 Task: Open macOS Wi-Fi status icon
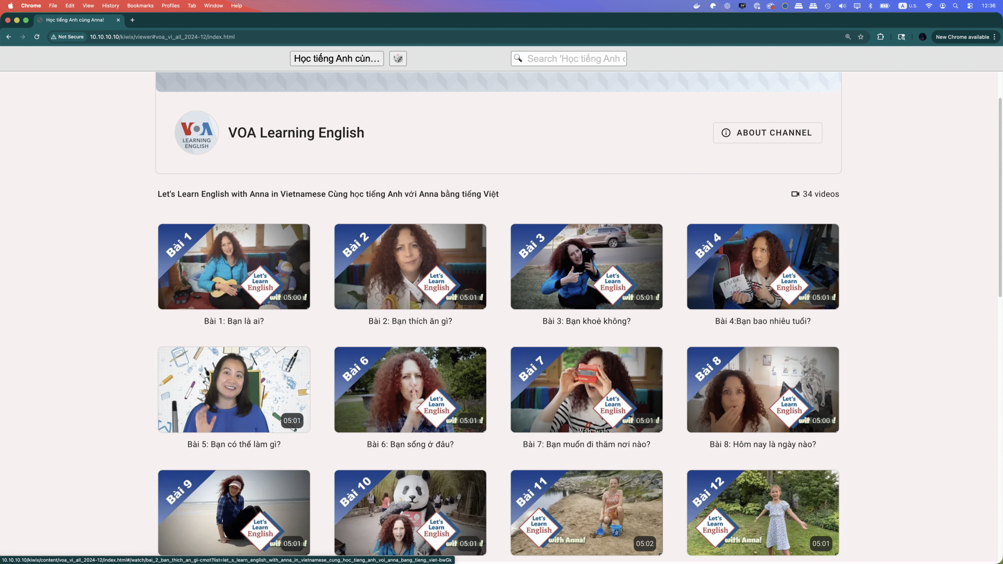929,5
